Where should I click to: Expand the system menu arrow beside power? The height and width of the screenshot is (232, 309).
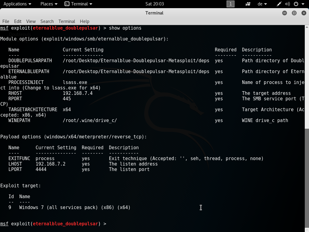coord(303,4)
